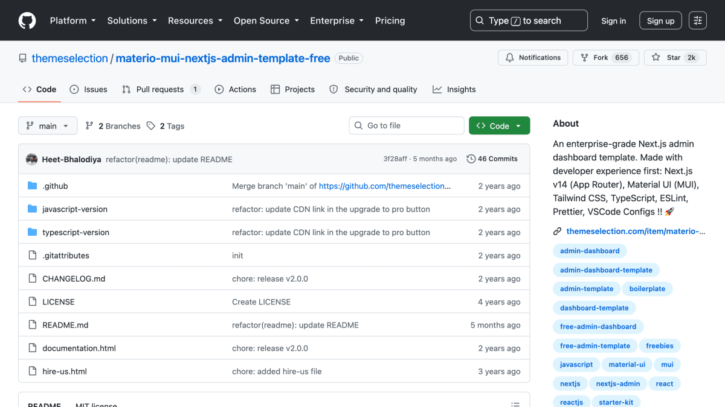Open the README.md file name
This screenshot has height=407, width=725.
point(65,325)
